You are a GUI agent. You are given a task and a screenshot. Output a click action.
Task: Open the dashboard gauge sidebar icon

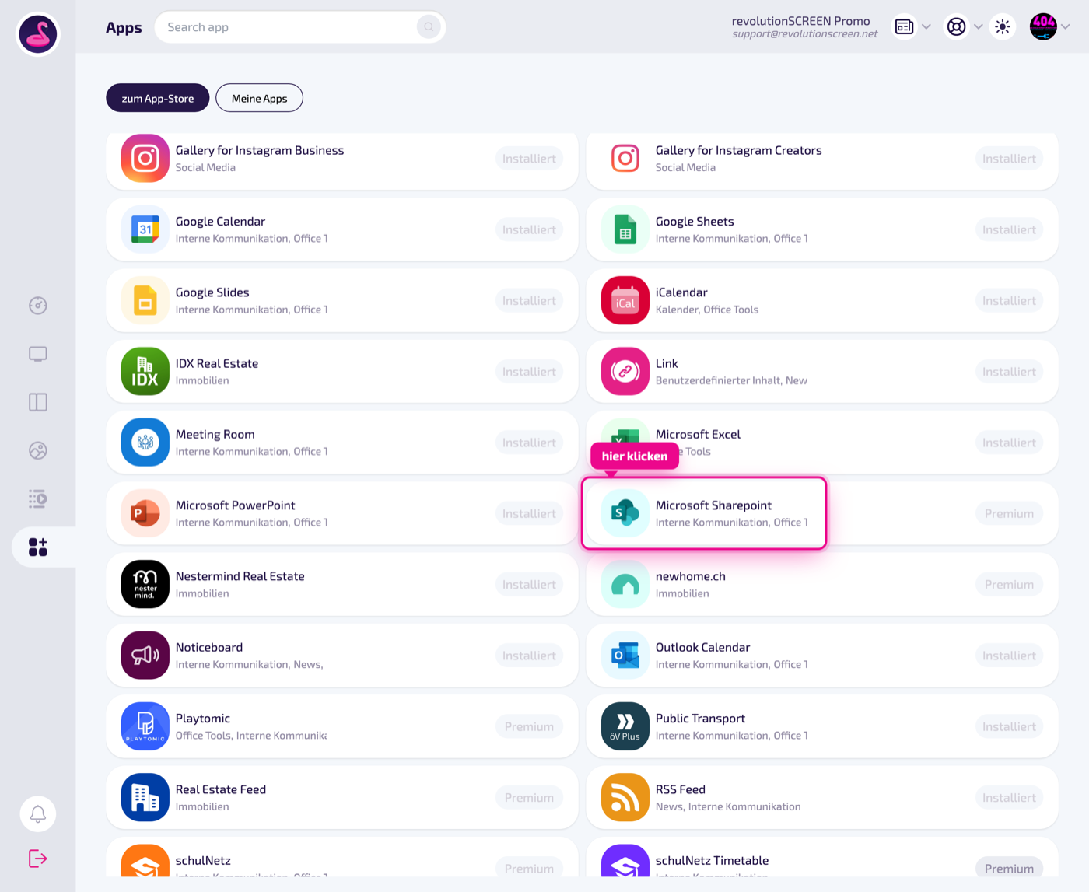[x=38, y=306]
